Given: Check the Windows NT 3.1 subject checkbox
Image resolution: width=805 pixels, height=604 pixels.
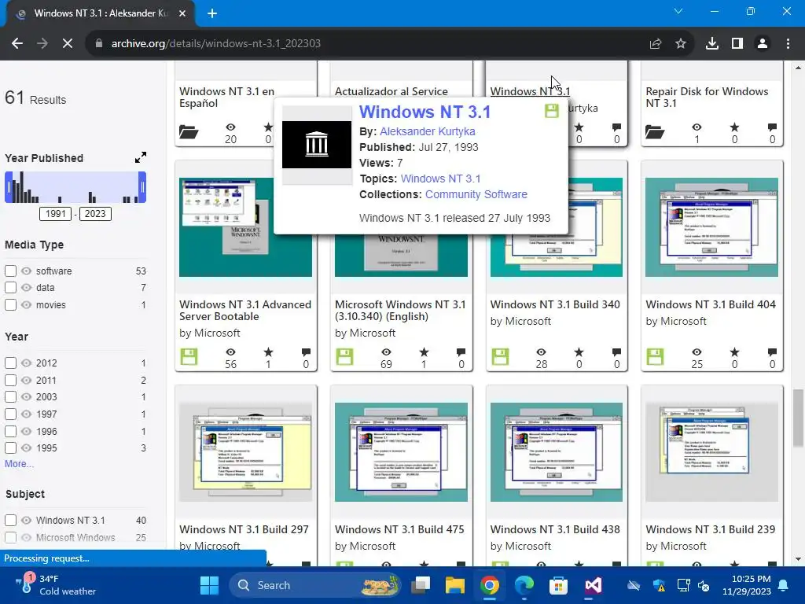Looking at the screenshot, I should [x=10, y=521].
